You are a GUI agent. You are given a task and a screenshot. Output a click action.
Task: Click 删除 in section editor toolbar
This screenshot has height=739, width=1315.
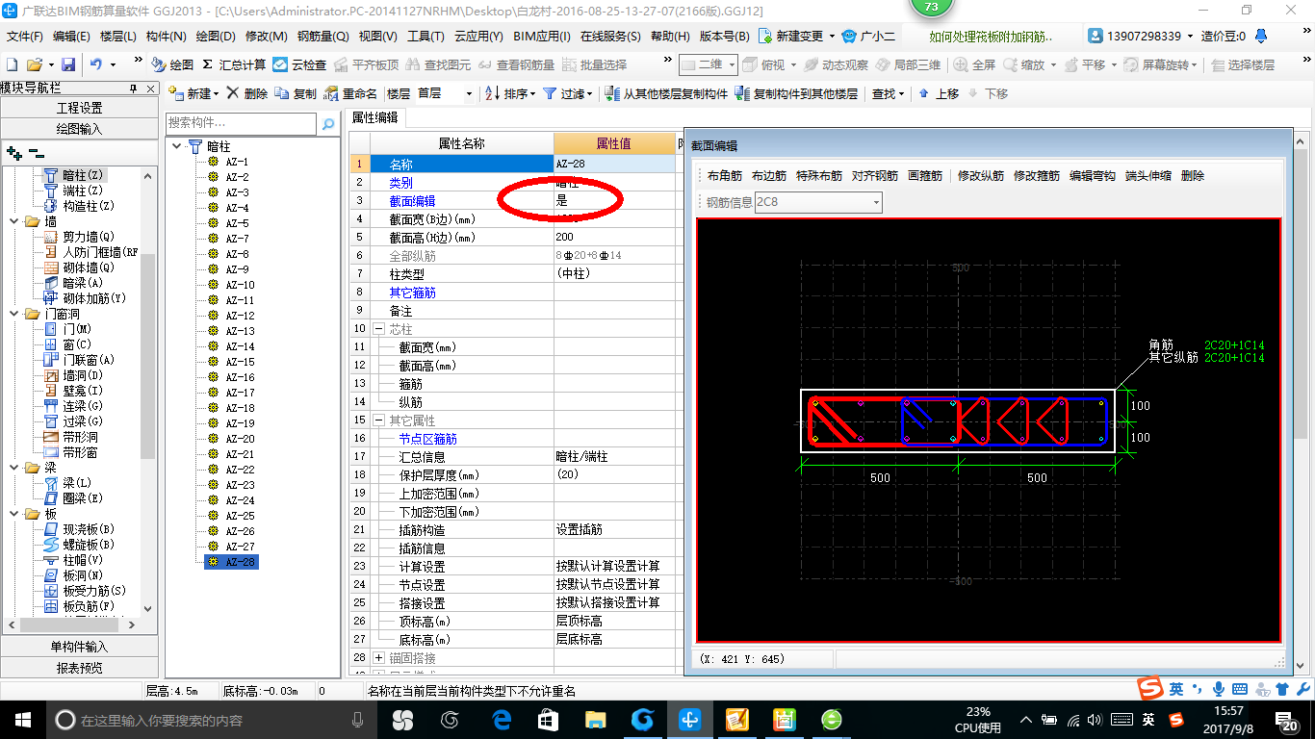(x=1193, y=176)
